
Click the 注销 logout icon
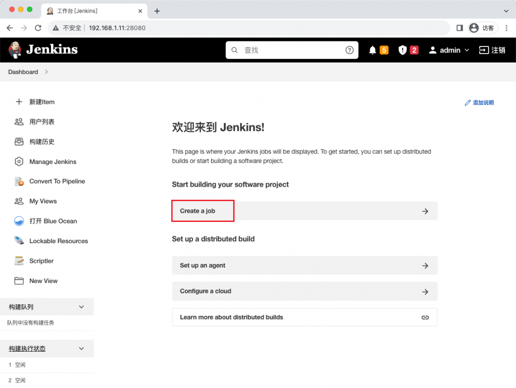click(484, 50)
